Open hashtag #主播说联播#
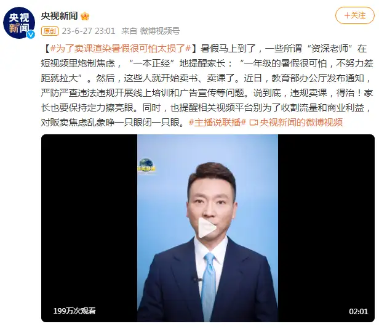Image resolution: width=379 pixels, height=329 pixels. click(x=217, y=123)
